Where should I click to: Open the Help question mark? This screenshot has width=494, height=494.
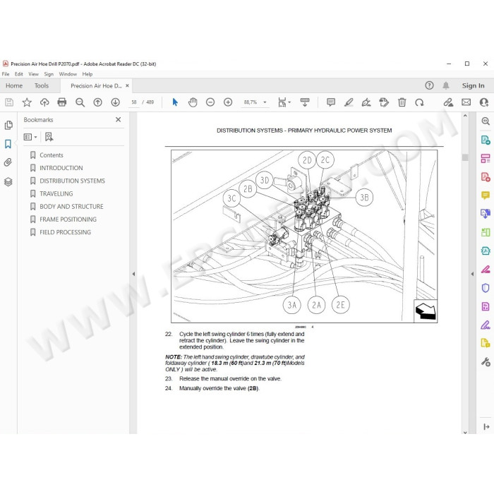(x=429, y=85)
